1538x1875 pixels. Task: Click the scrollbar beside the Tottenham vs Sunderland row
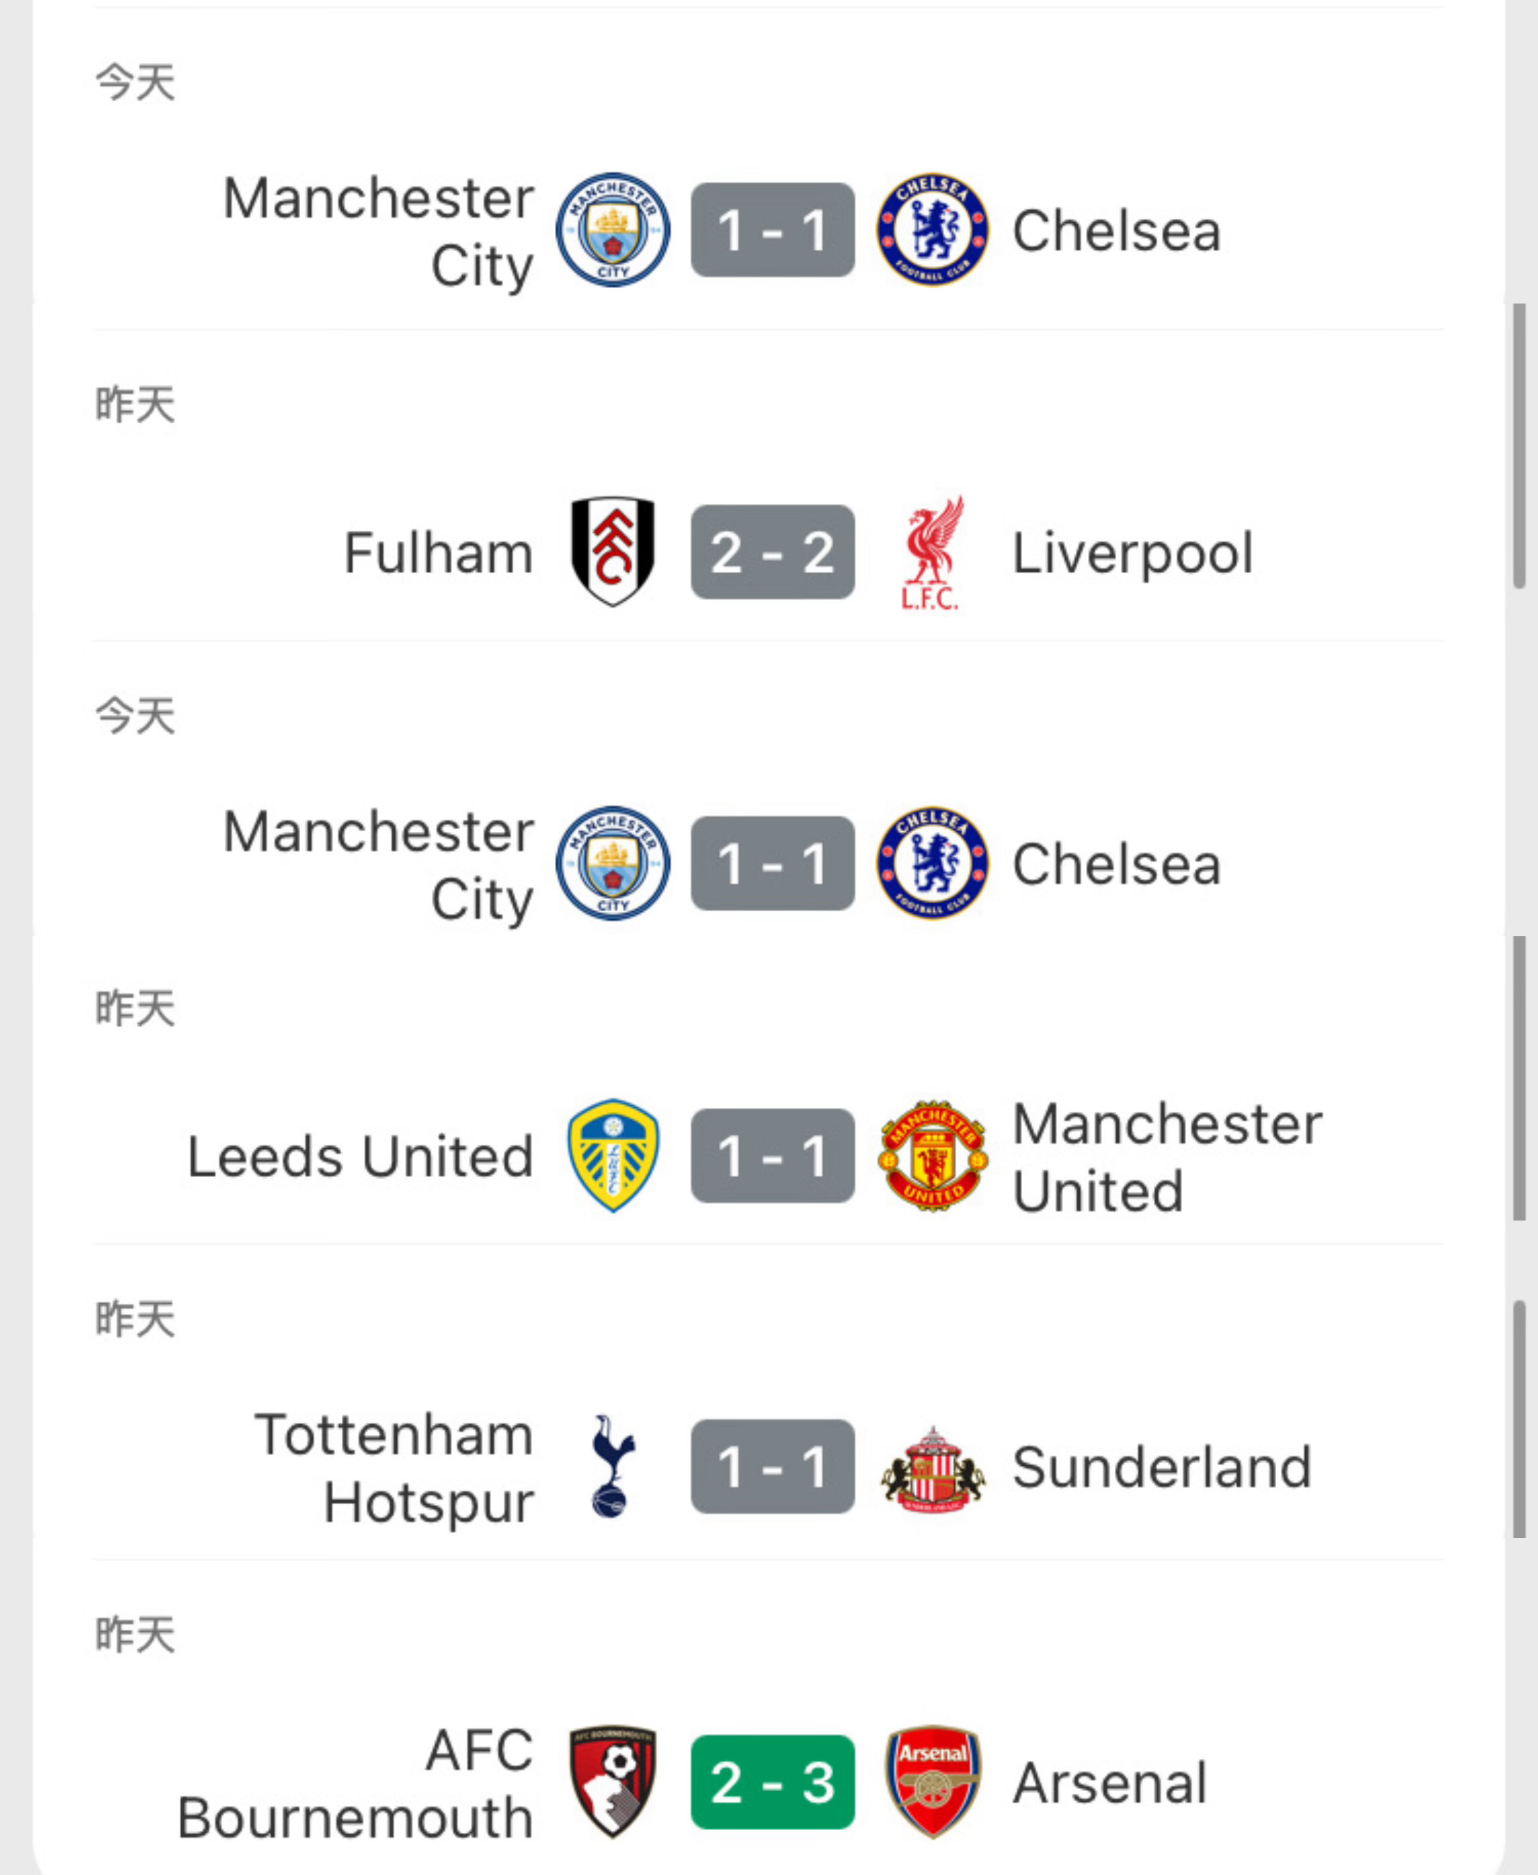click(1519, 1418)
